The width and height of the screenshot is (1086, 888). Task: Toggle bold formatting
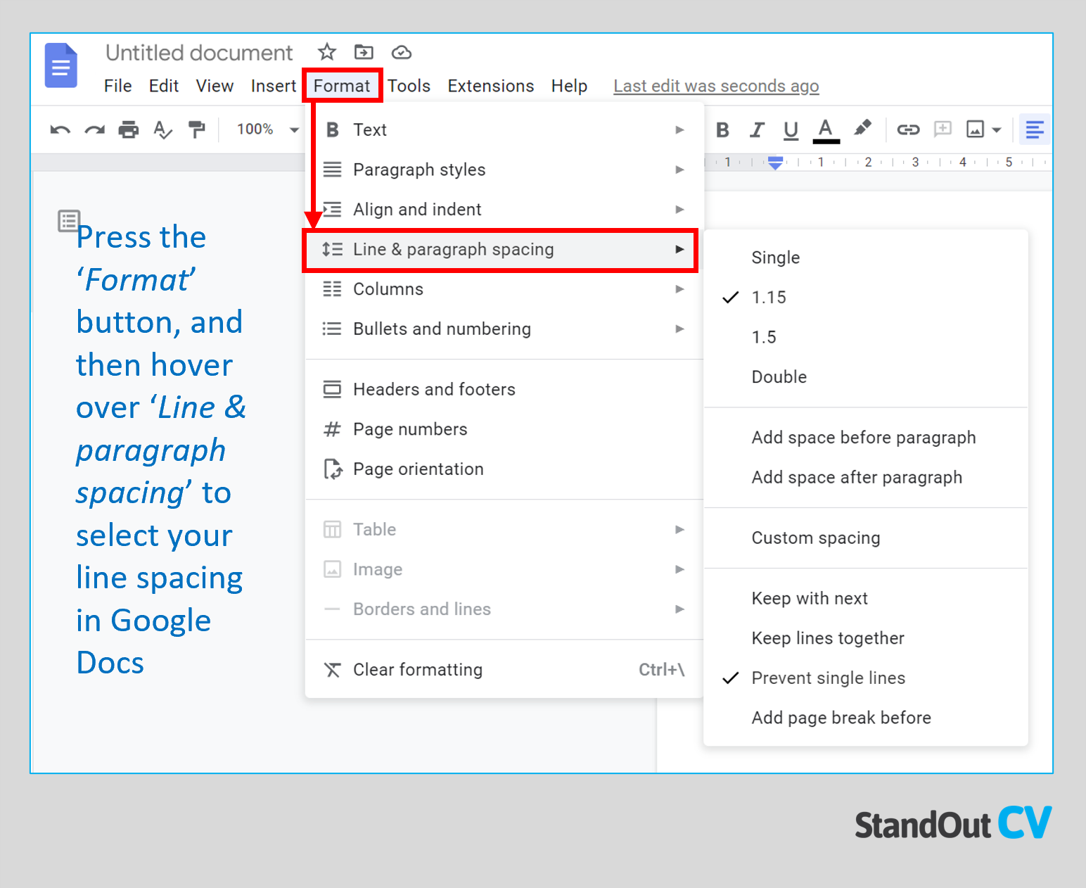(x=722, y=129)
